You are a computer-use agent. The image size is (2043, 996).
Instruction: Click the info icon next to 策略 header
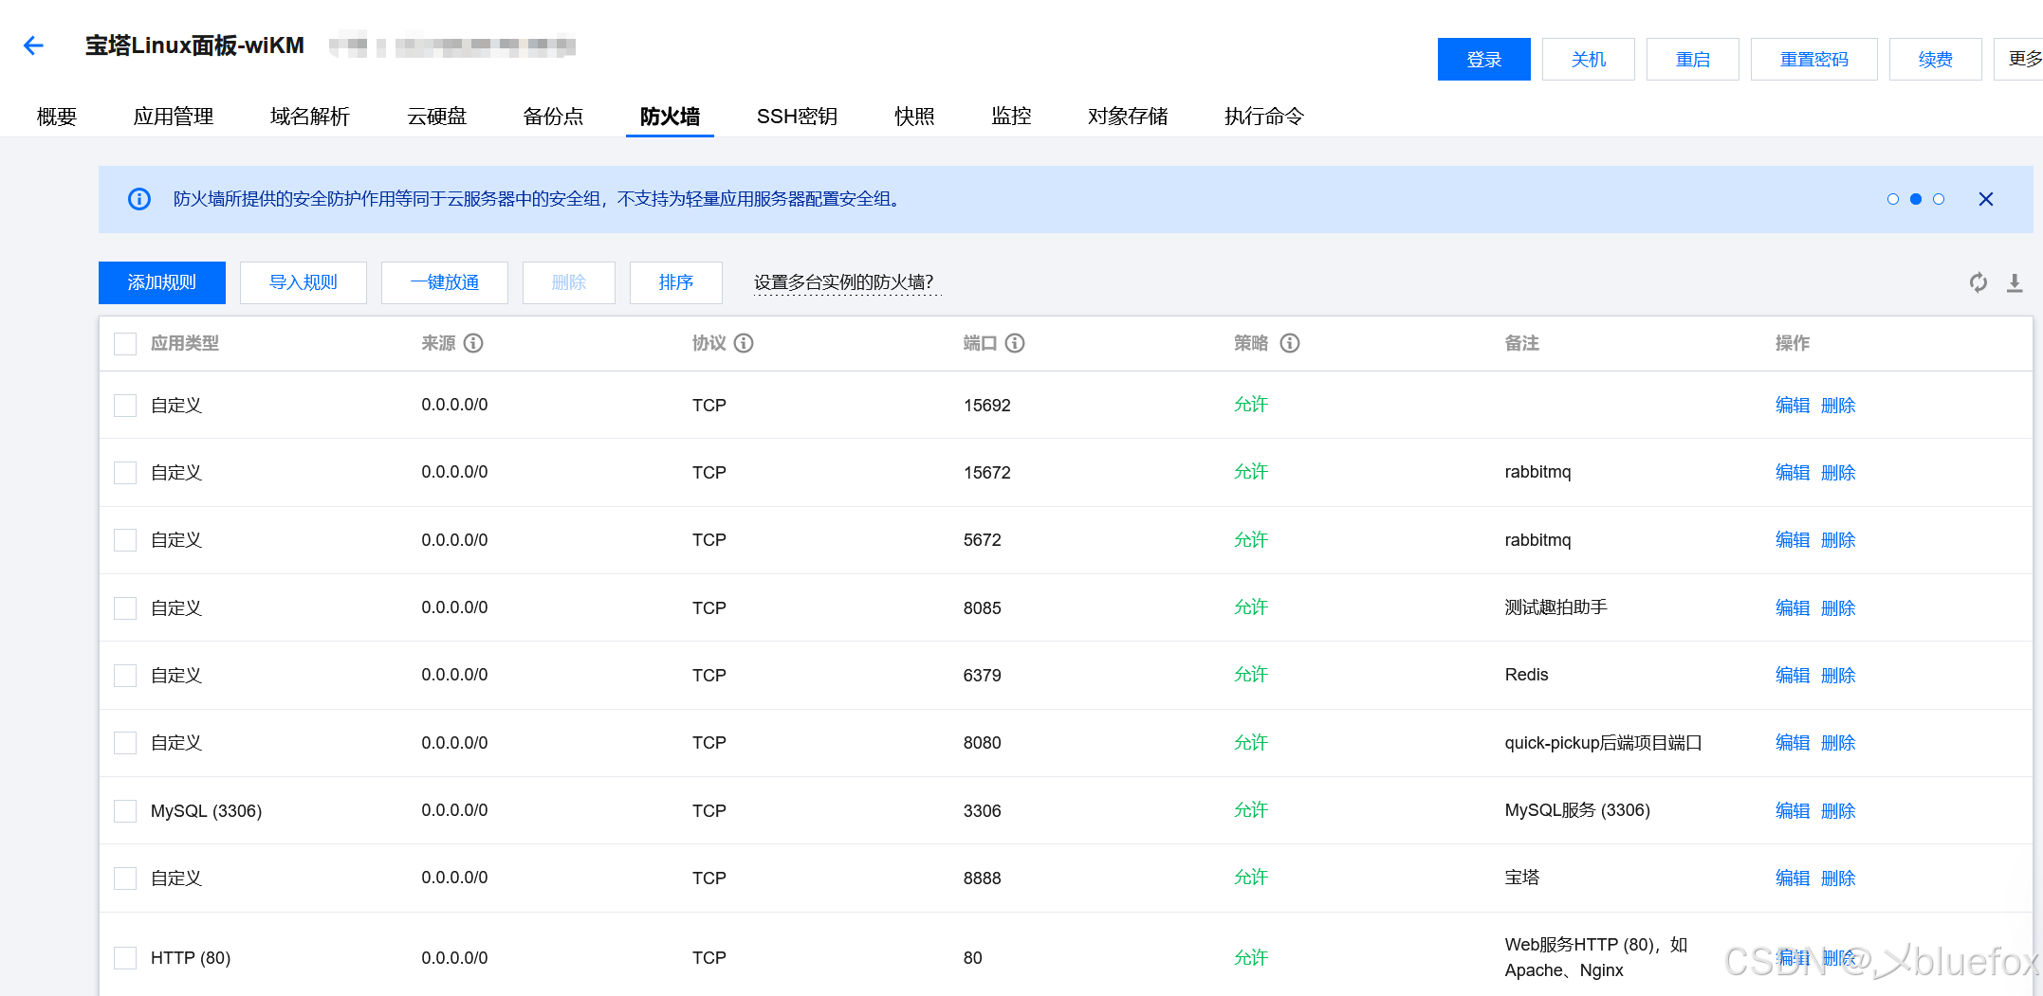point(1290,343)
